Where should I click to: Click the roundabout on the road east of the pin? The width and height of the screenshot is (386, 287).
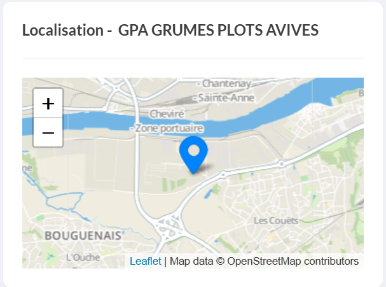[x=281, y=164]
